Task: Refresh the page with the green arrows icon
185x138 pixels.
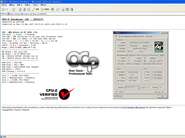Action: click(x=24, y=9)
